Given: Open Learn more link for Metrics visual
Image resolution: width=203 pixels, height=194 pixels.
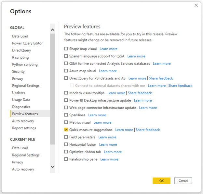Looking at the screenshot, I should coord(102,122).
